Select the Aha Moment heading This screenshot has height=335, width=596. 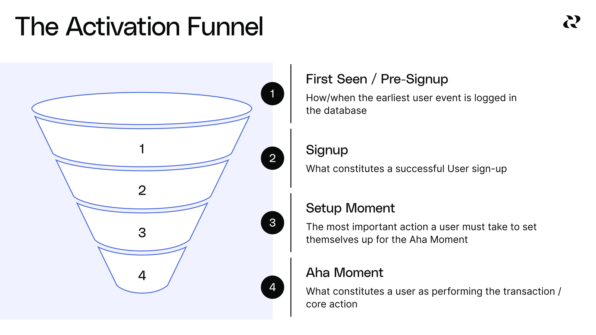click(x=345, y=272)
